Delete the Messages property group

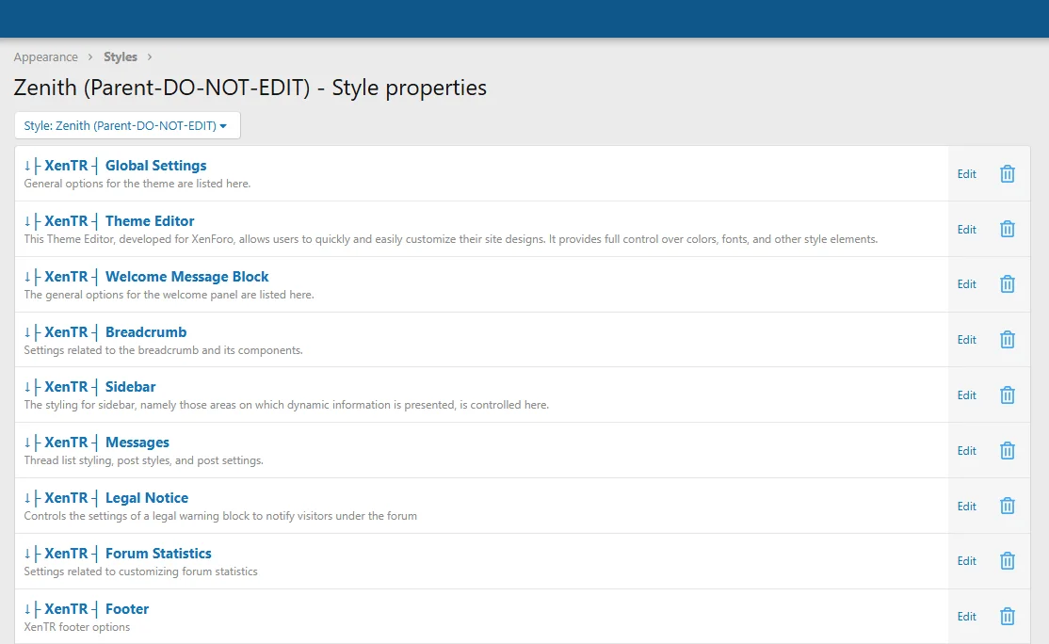click(1007, 451)
